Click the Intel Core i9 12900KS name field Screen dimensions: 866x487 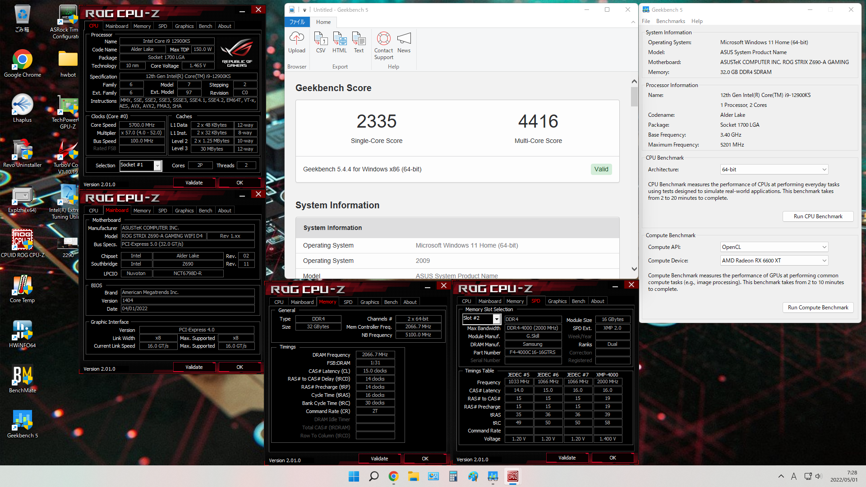(166, 41)
